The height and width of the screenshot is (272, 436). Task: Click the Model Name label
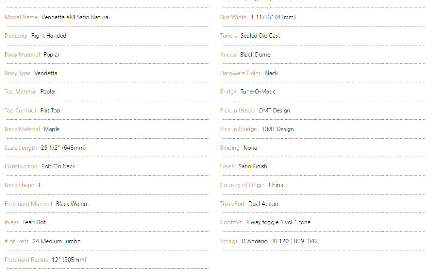pyautogui.click(x=21, y=17)
